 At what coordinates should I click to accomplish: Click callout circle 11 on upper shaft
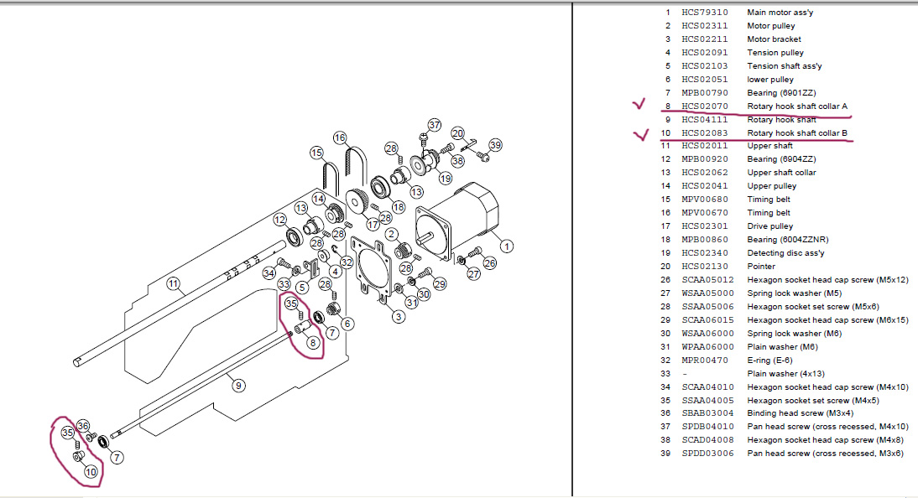[174, 284]
